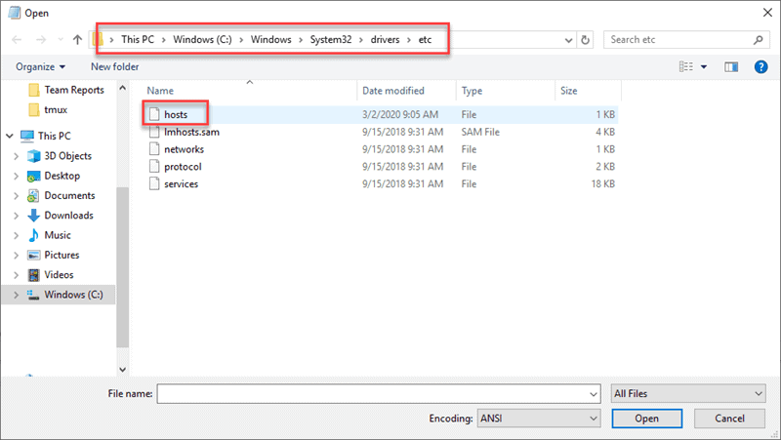Viewport: 781px width, 440px height.
Task: Collapse the This PC tree node
Action: pos(10,136)
